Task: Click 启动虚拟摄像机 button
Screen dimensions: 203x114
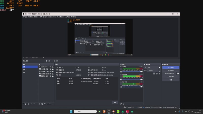Action: coord(169,73)
